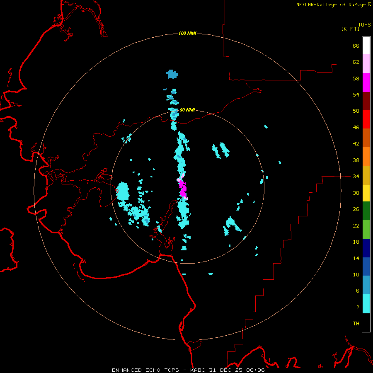Screen dimensions: 373x373
Task: Click the dark orange legend swatch
Action: [366, 138]
